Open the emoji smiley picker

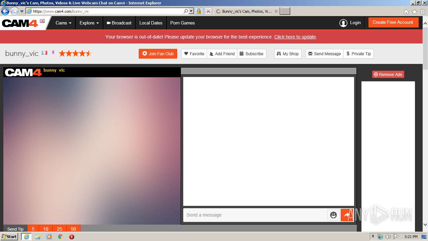(x=333, y=215)
